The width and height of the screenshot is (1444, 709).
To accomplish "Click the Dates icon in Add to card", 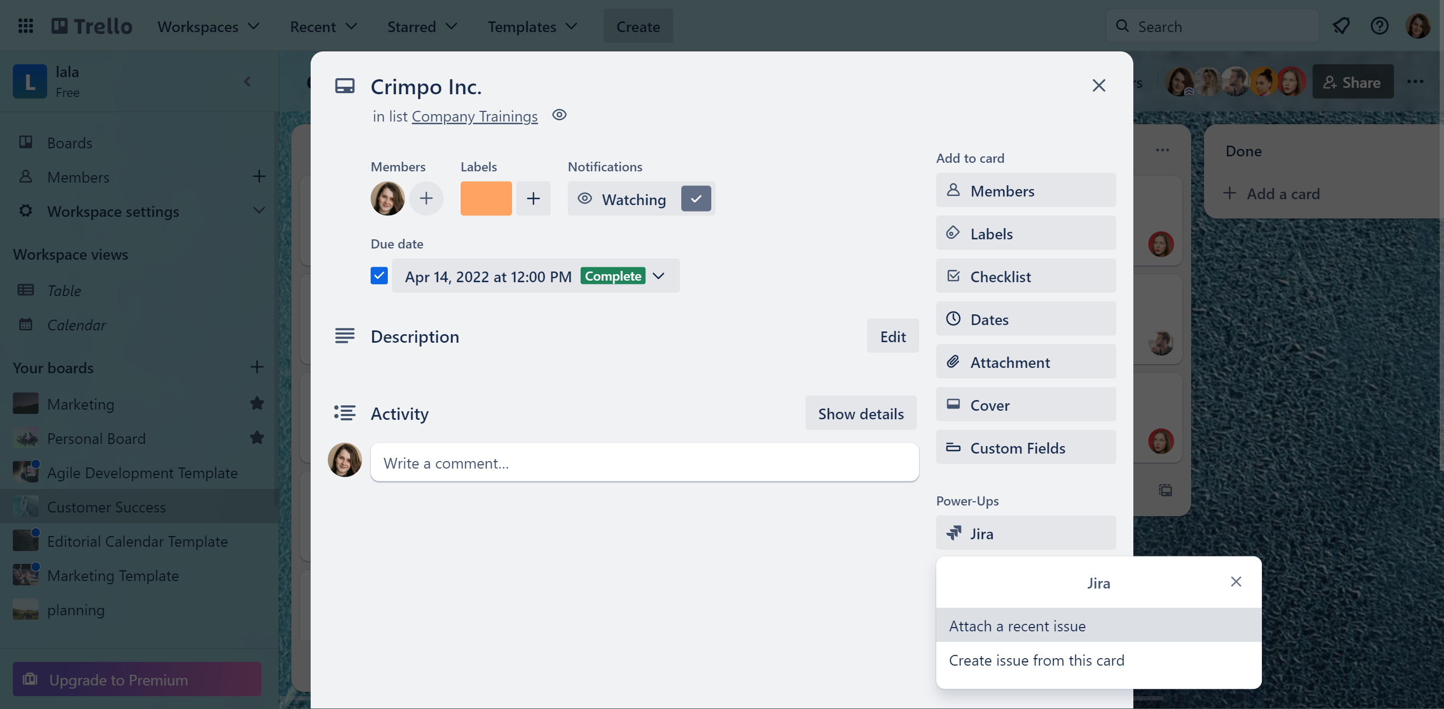I will [953, 318].
